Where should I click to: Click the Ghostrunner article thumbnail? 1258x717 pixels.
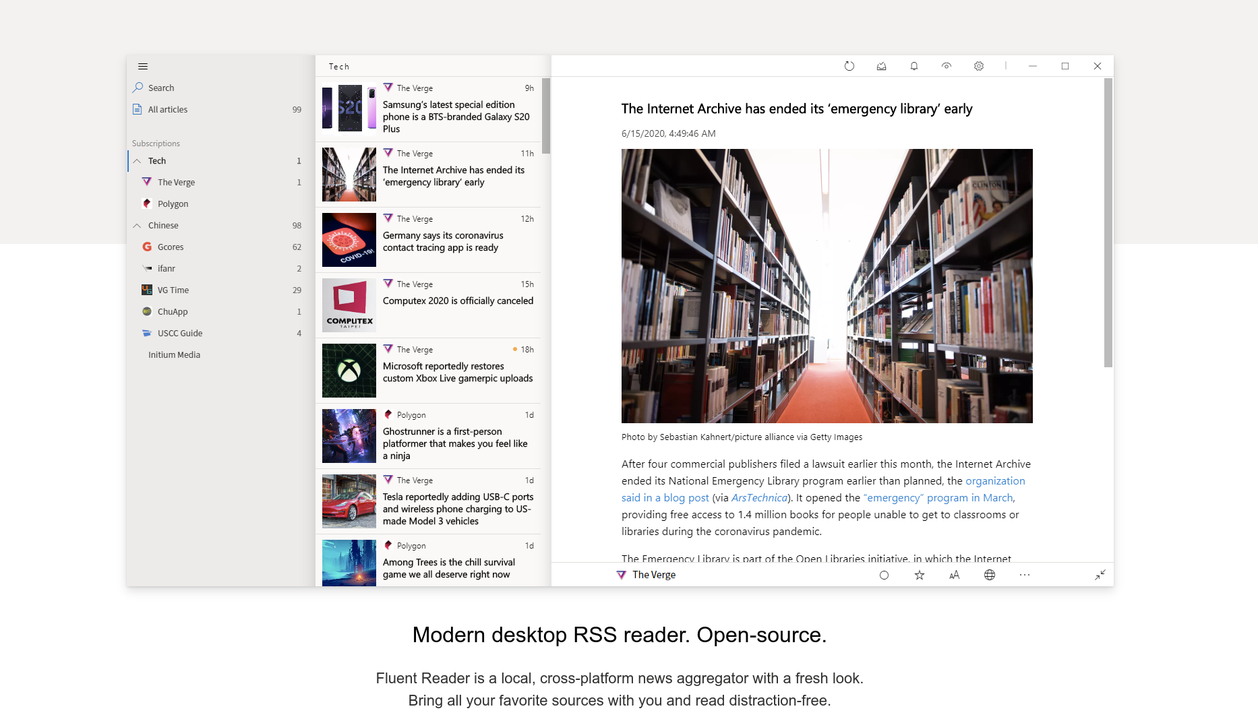(x=349, y=436)
